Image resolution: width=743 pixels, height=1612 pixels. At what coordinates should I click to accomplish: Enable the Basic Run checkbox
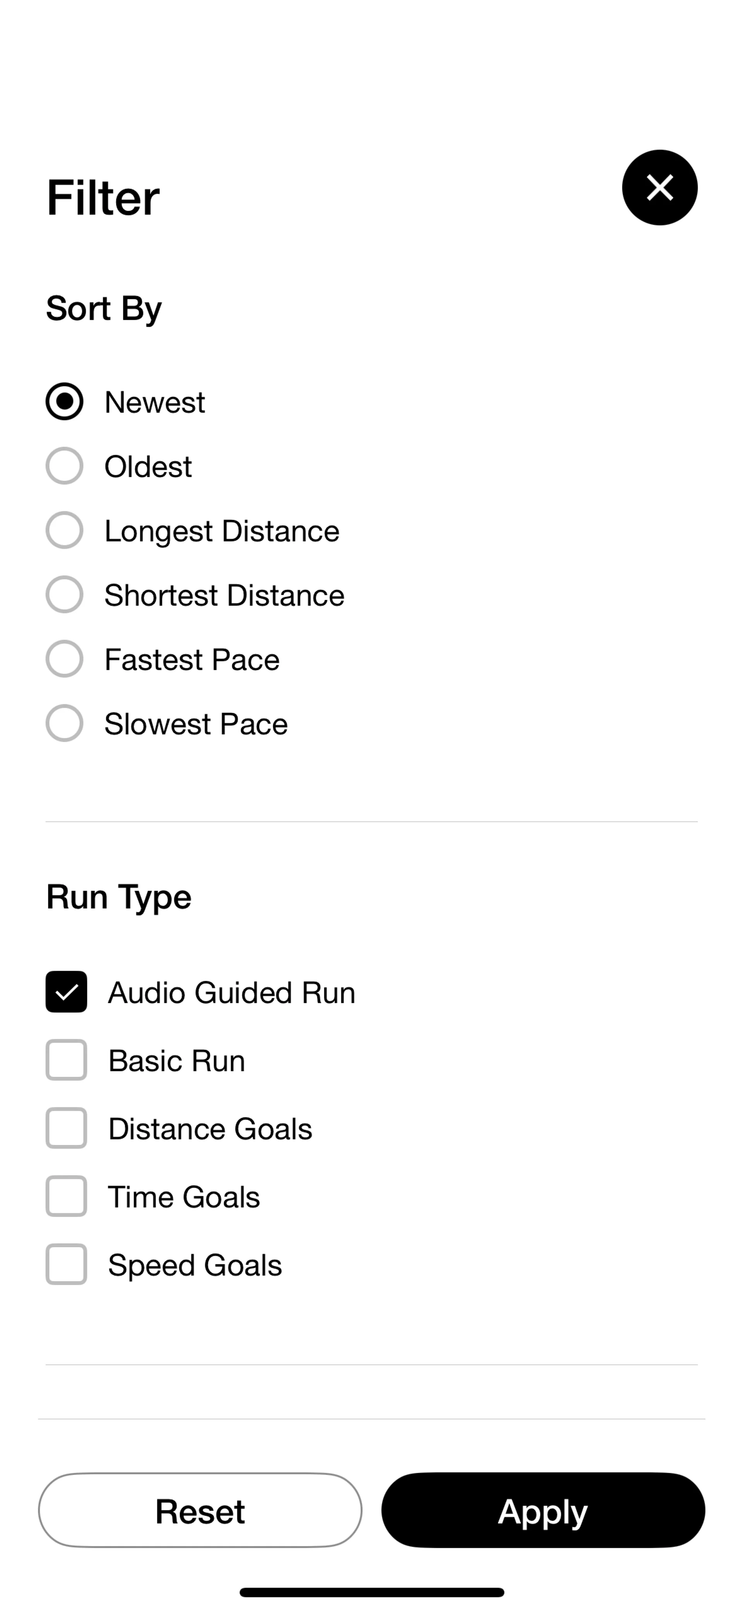(66, 1060)
